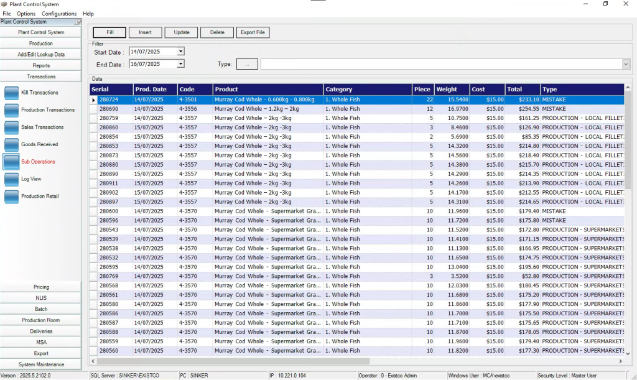The image size is (637, 380).
Task: Open the Sales Transactions icon
Action: (11, 127)
